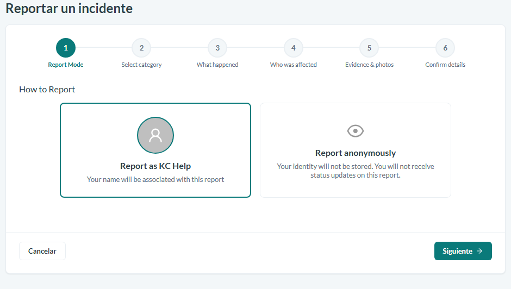Click text about name associated with report
The image size is (511, 289).
(x=155, y=179)
